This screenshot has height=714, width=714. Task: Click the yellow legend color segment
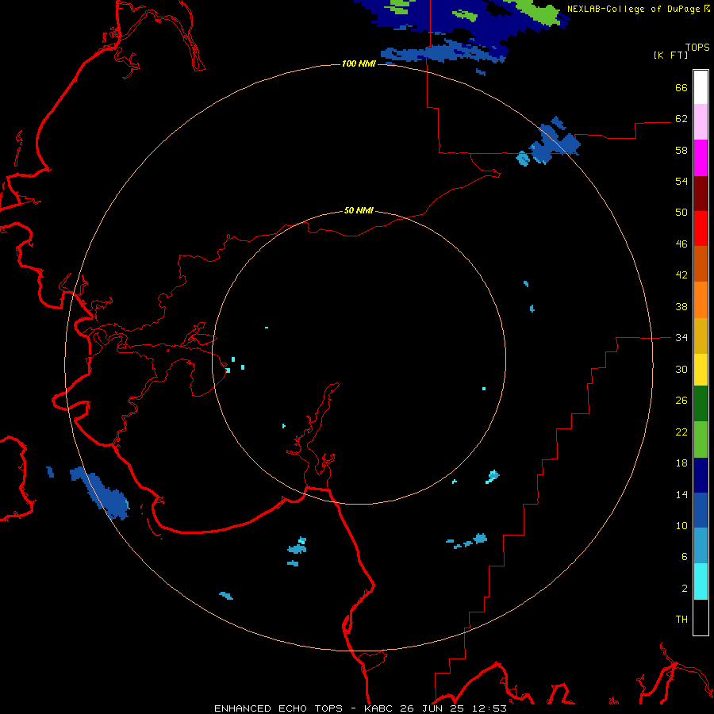[701, 370]
